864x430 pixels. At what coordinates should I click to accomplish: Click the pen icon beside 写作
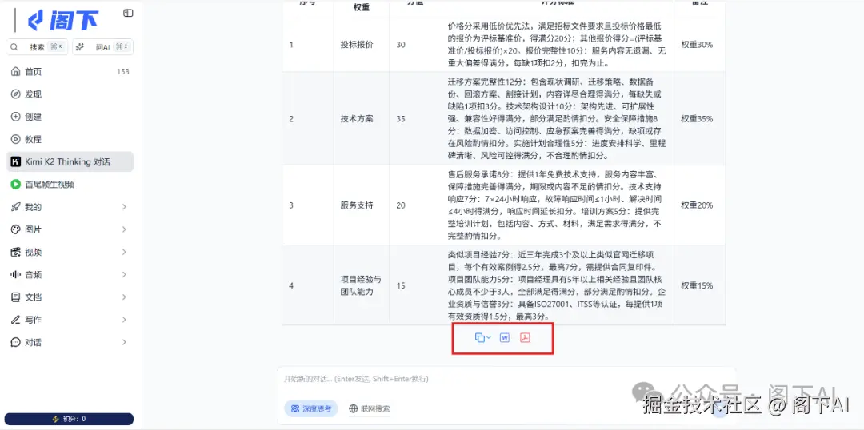(15, 320)
